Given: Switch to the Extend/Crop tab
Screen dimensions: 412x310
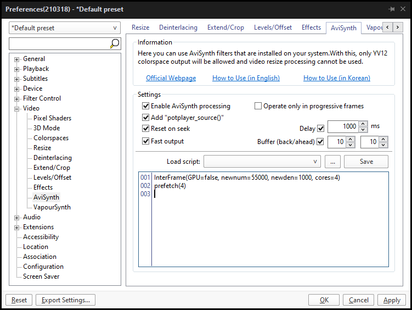Looking at the screenshot, I should pos(225,27).
